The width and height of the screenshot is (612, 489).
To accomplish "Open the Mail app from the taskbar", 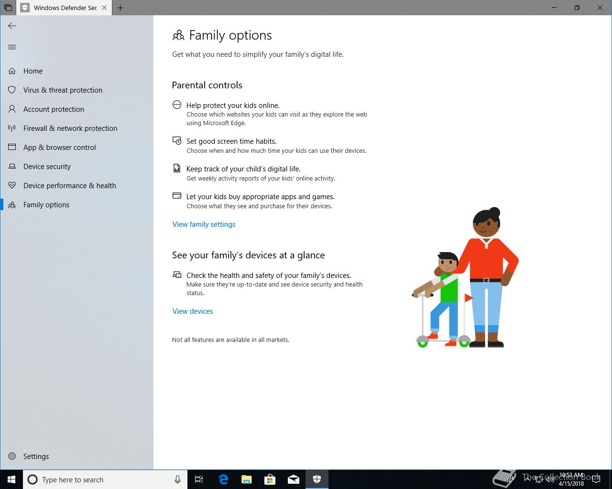I will (x=294, y=479).
